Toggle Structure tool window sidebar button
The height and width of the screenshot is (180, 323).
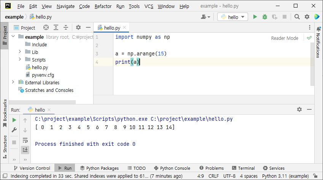[5, 147]
